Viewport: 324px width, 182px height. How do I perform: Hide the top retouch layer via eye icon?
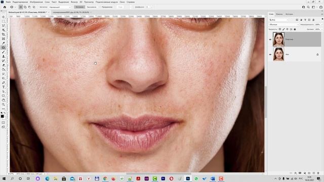point(270,39)
